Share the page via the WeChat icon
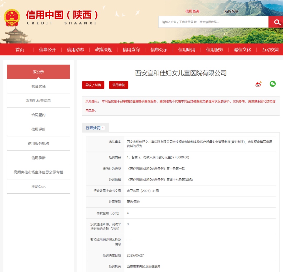This screenshot has height=272, width=283. coord(273,83)
